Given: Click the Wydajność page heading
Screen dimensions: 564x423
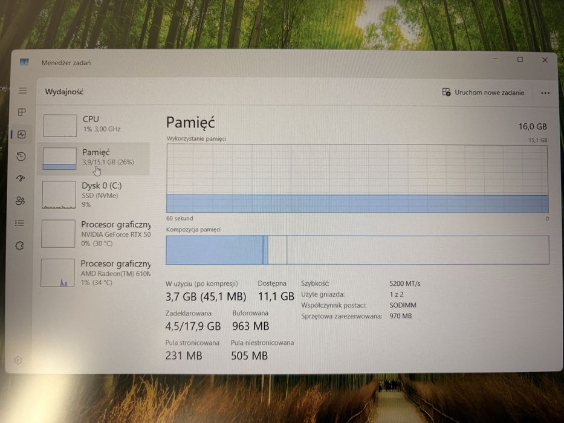Looking at the screenshot, I should [x=65, y=92].
